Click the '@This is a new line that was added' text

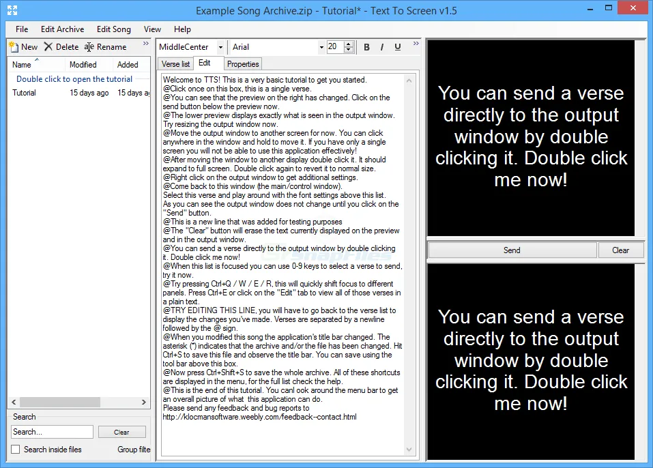click(x=252, y=222)
